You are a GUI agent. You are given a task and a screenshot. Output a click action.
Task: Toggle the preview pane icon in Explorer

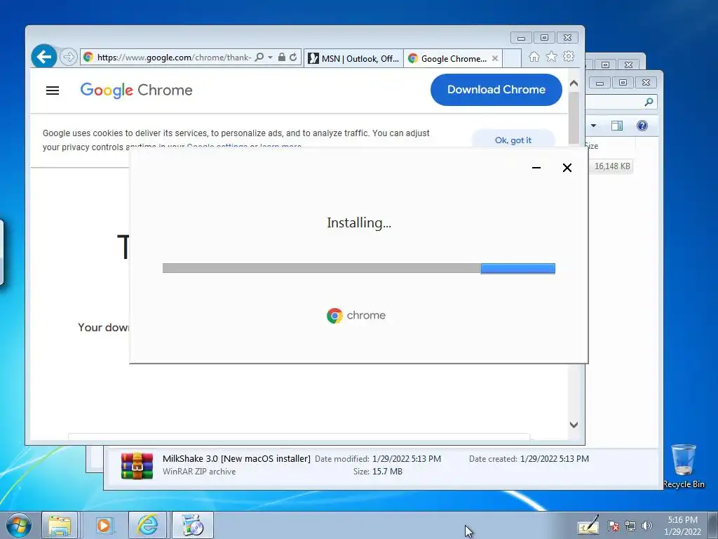click(x=617, y=126)
